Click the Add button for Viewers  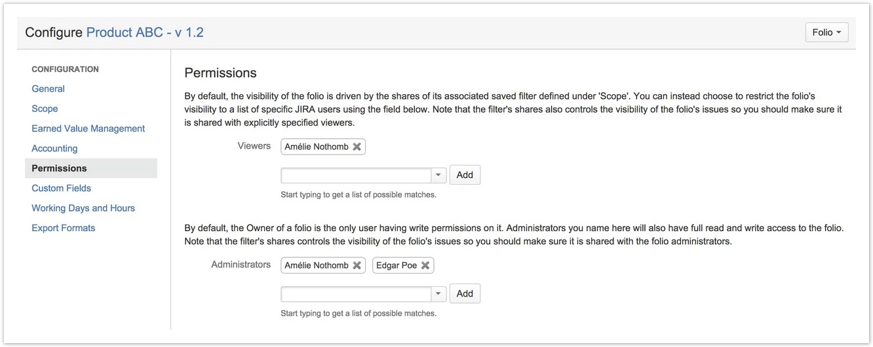465,175
